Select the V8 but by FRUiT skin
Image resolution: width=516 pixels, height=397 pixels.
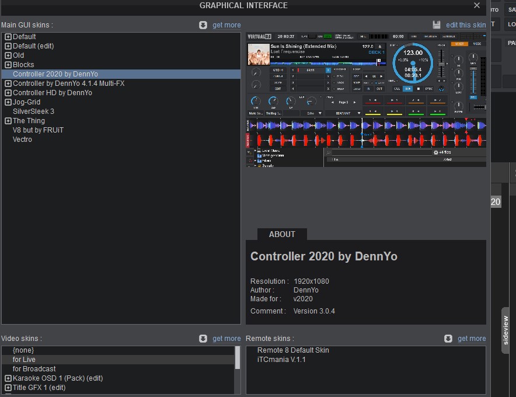pos(121,130)
